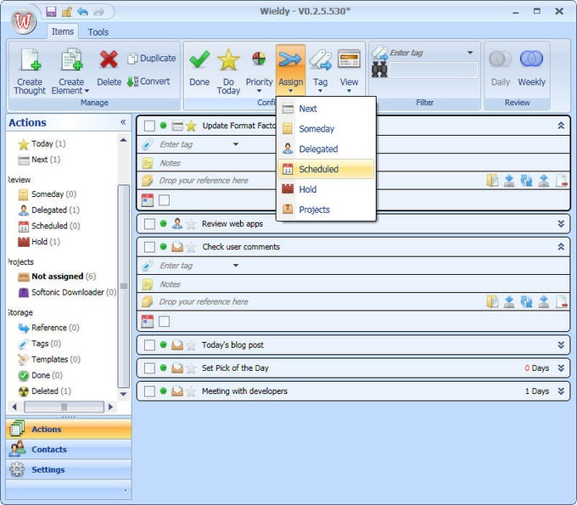
Task: Collapse the Update Format Factory item
Action: 561,126
